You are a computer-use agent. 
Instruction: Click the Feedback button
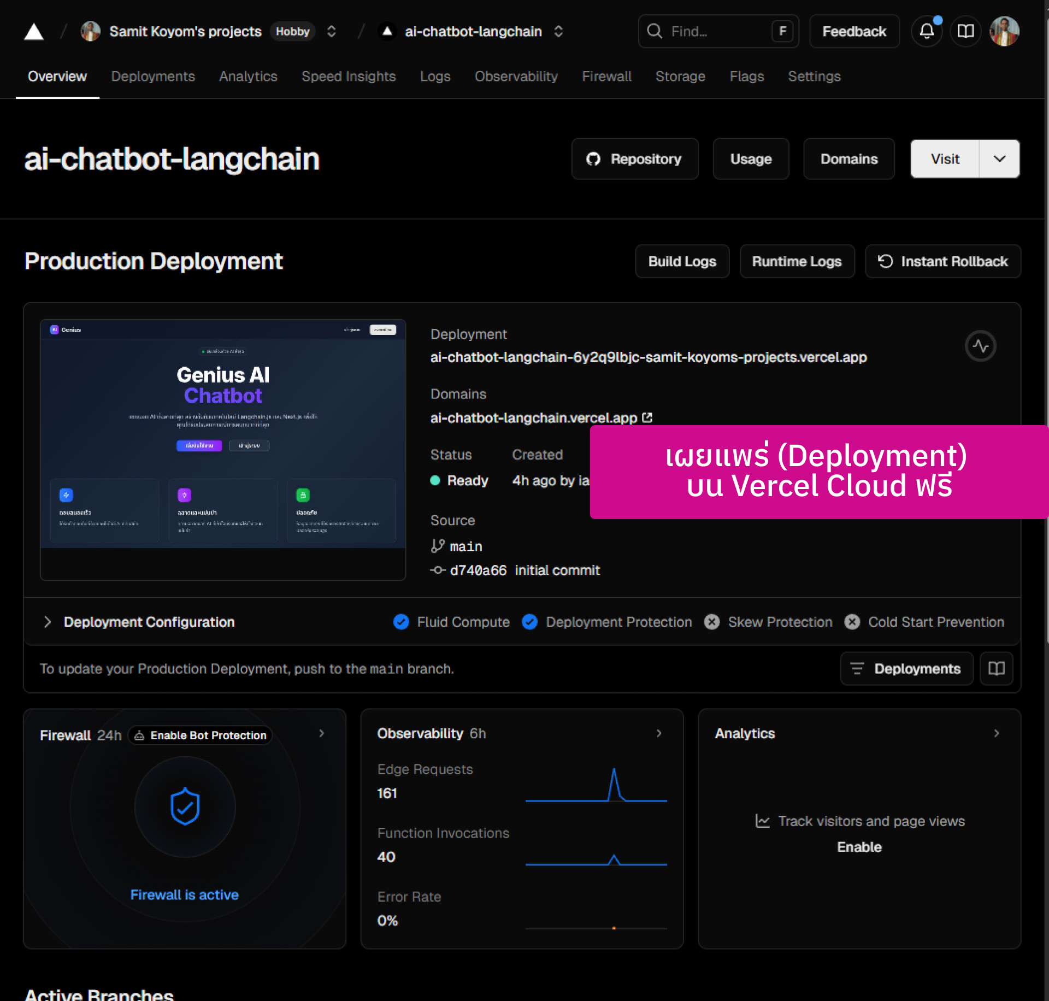coord(854,31)
